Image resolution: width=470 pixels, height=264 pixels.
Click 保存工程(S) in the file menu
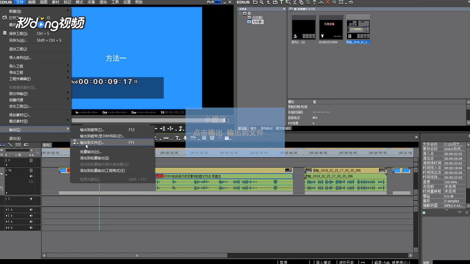coord(36,33)
